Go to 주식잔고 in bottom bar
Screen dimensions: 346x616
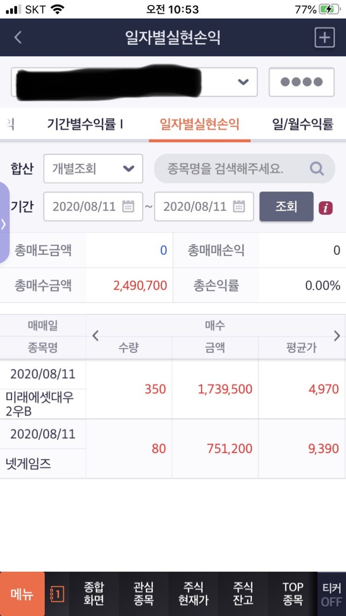click(x=243, y=594)
